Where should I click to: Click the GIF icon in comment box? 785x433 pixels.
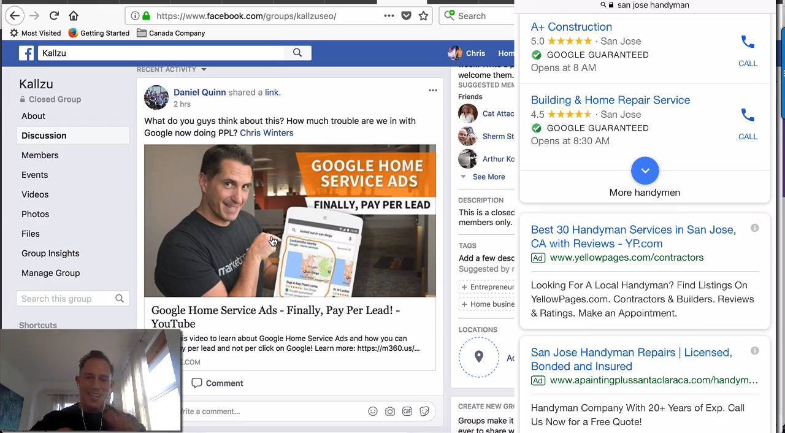(x=407, y=412)
